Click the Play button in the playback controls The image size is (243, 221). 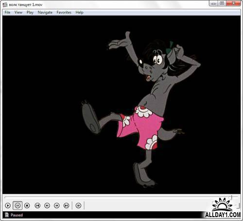pos(8,205)
